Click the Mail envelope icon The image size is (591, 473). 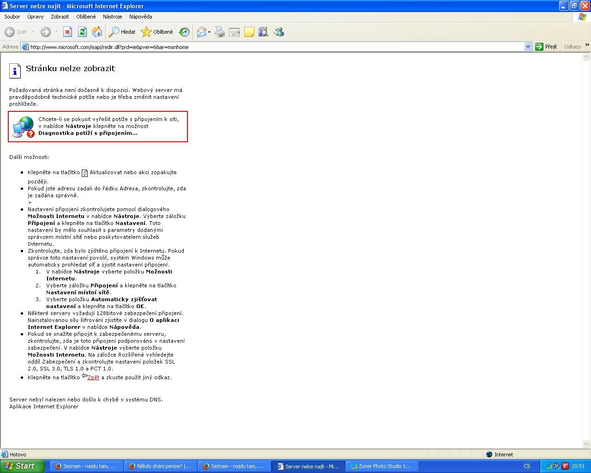pyautogui.click(x=201, y=32)
